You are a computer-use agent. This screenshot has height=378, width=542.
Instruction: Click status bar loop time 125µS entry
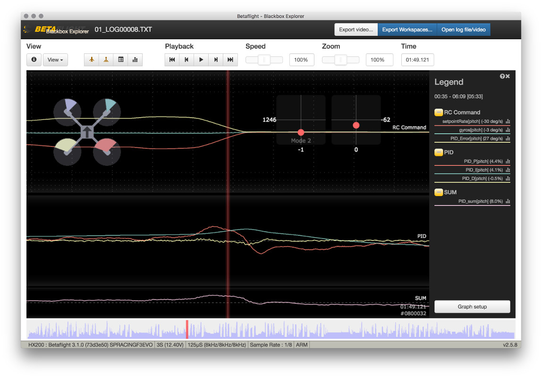[217, 345]
